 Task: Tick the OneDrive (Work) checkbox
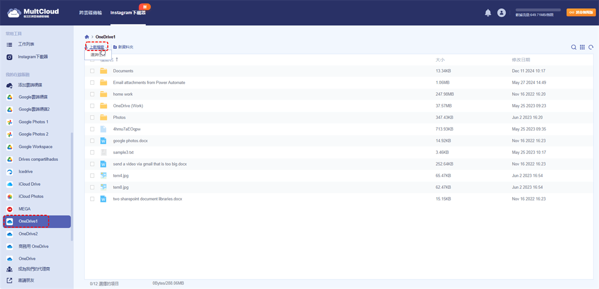tap(92, 106)
